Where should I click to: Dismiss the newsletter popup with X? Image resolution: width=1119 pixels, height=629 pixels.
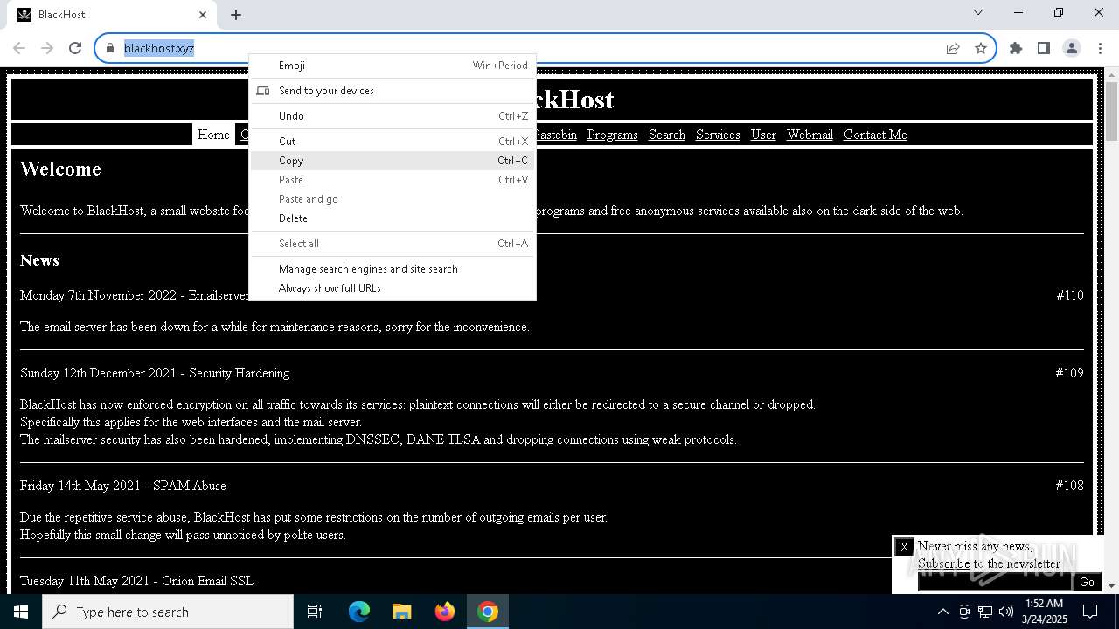904,547
